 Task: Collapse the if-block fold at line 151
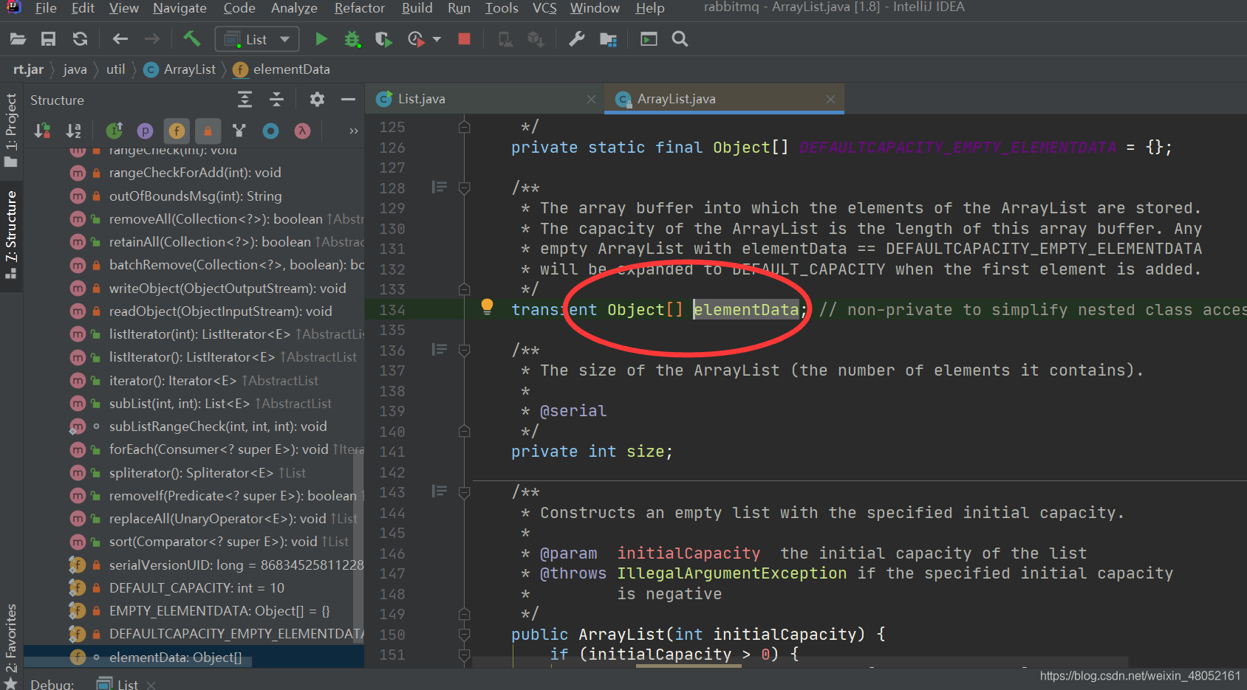pyautogui.click(x=464, y=654)
